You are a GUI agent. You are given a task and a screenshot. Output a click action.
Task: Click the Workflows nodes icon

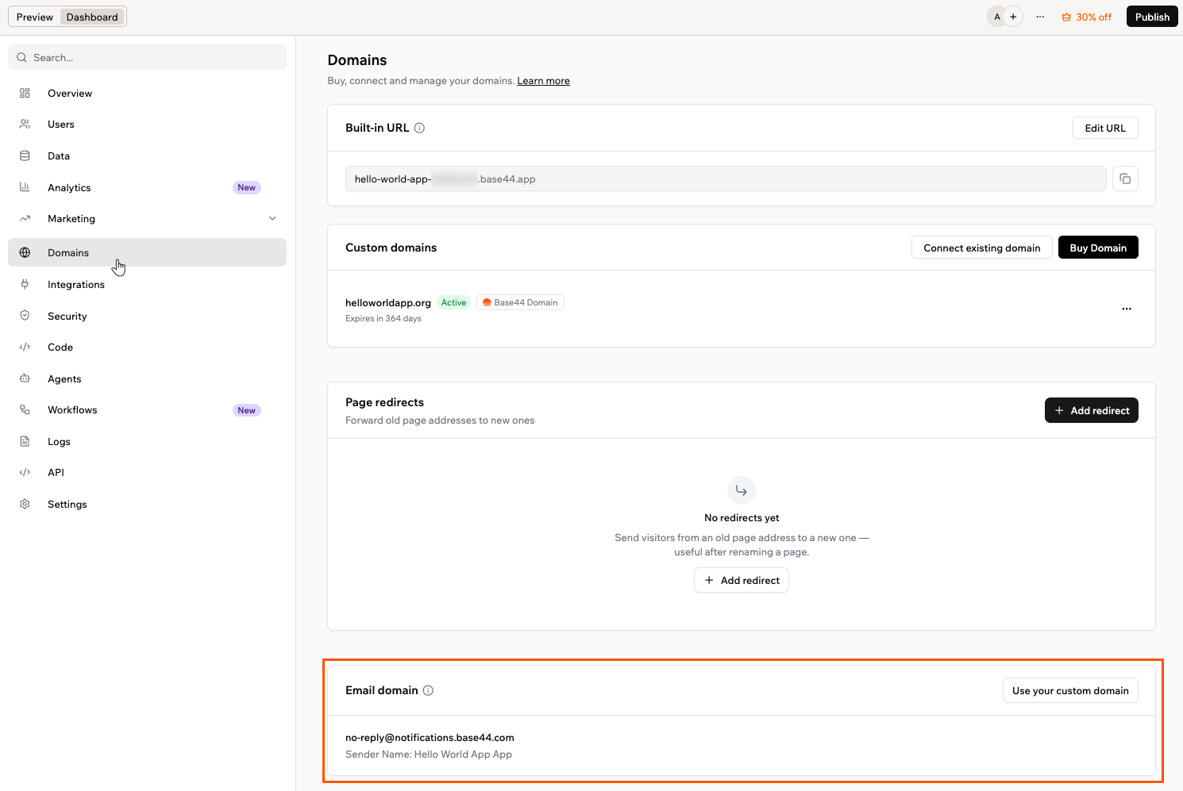25,409
